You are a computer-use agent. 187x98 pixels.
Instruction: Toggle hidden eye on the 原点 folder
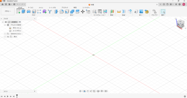(8, 37)
